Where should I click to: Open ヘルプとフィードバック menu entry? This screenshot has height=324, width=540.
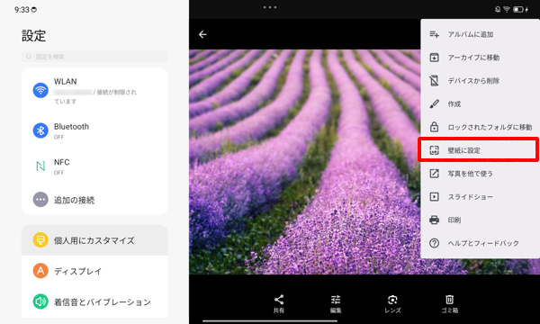click(x=483, y=243)
